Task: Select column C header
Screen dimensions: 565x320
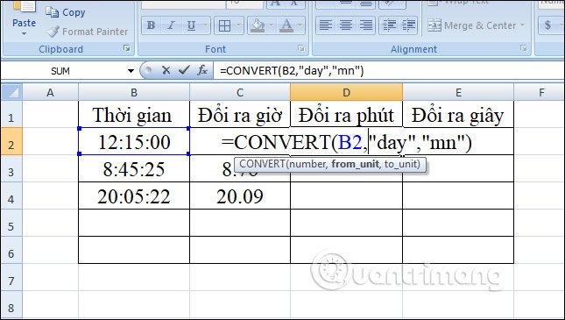Action: pyautogui.click(x=240, y=92)
